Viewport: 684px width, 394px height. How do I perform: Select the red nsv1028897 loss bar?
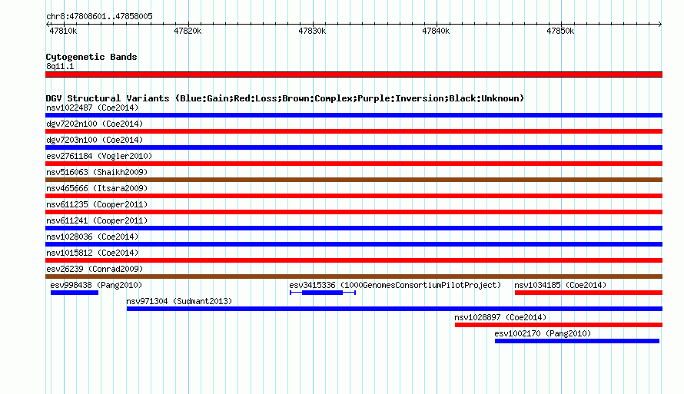tap(559, 325)
